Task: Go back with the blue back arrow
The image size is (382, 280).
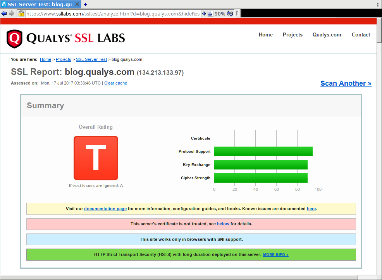Action: pos(4,14)
